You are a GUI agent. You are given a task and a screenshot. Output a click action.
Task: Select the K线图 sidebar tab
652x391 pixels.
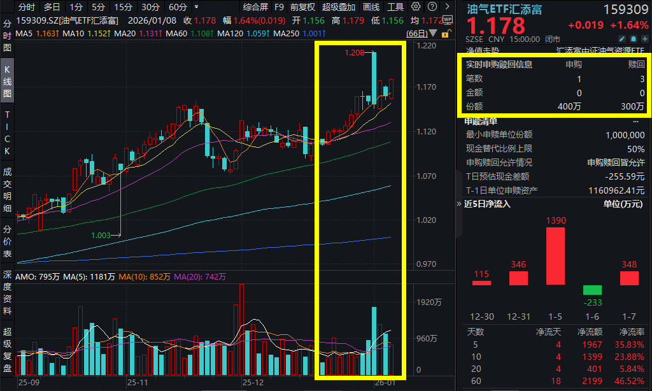[x=7, y=81]
